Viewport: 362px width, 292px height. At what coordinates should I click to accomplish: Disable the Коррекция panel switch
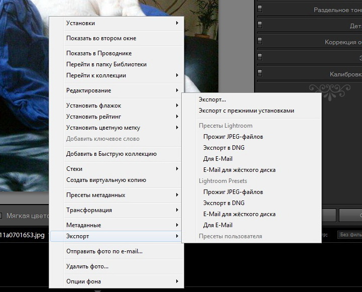click(260, 42)
